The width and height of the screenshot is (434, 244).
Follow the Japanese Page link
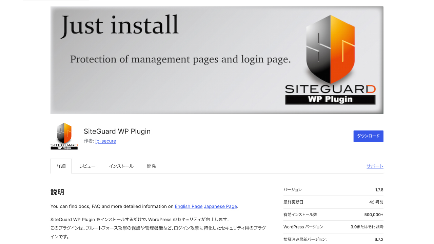tap(220, 206)
